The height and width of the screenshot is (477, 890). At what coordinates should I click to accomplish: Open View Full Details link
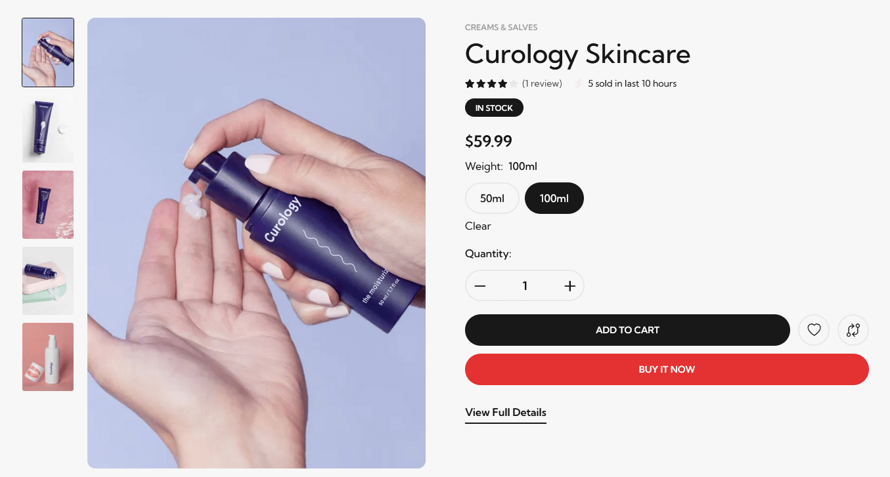[x=506, y=413]
